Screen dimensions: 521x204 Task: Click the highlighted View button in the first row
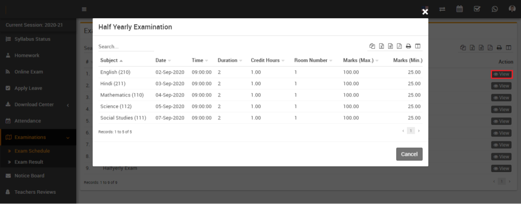coord(502,74)
